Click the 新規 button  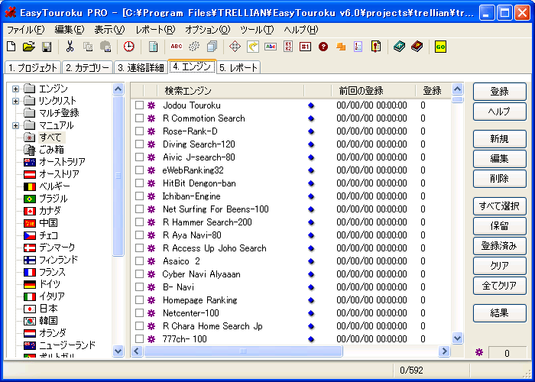click(x=500, y=139)
